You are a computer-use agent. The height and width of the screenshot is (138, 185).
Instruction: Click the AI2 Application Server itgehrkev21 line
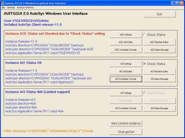point(40,82)
